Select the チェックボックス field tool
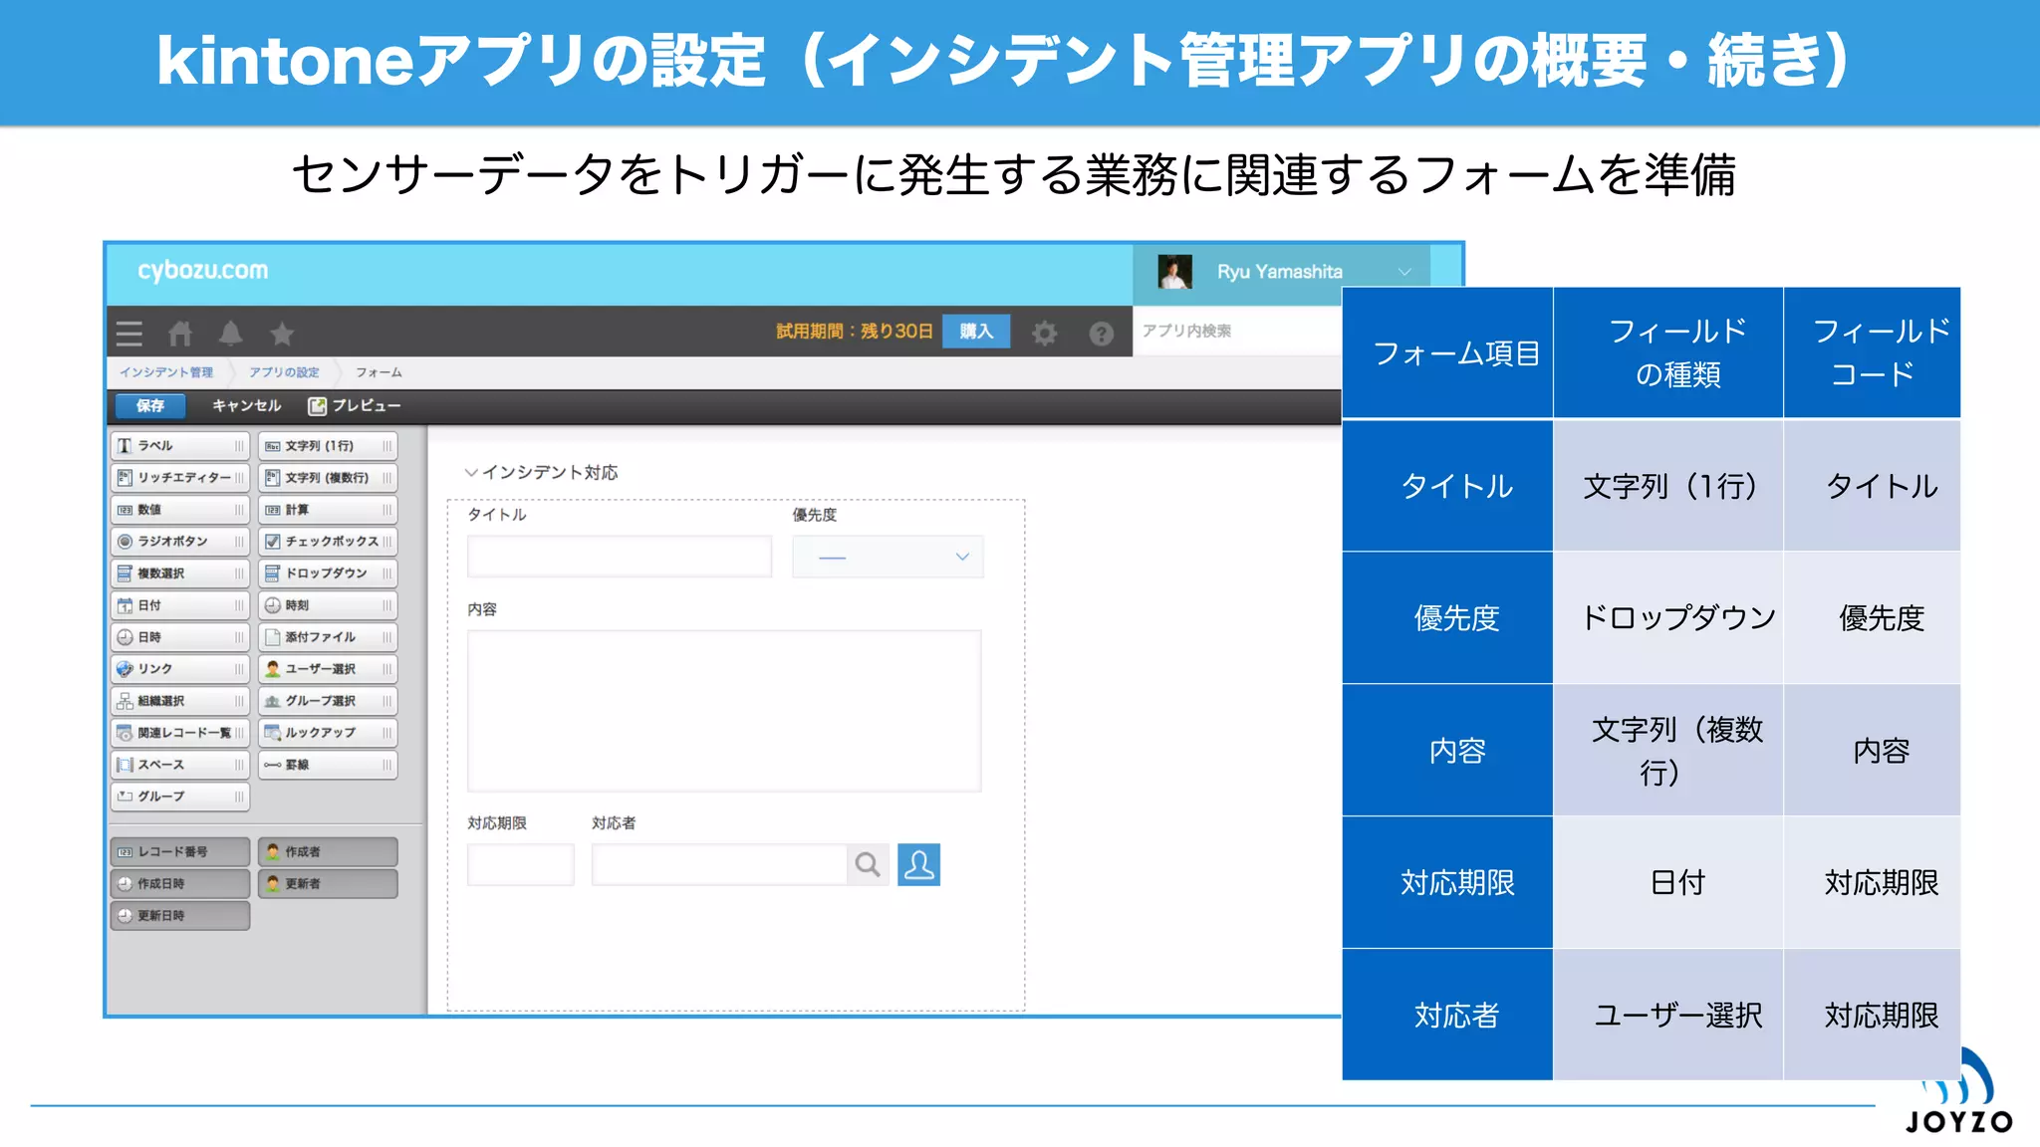The height and width of the screenshot is (1147, 2040). pyautogui.click(x=328, y=541)
